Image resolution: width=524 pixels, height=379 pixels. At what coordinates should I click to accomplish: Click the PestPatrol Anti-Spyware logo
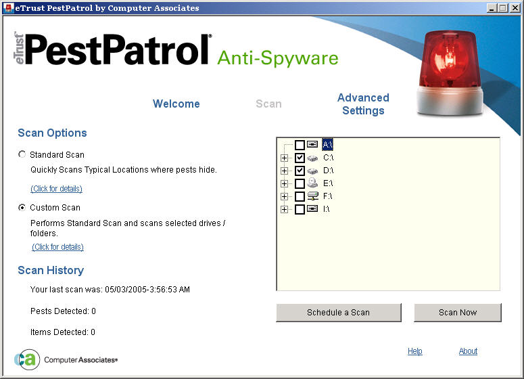[x=176, y=49]
